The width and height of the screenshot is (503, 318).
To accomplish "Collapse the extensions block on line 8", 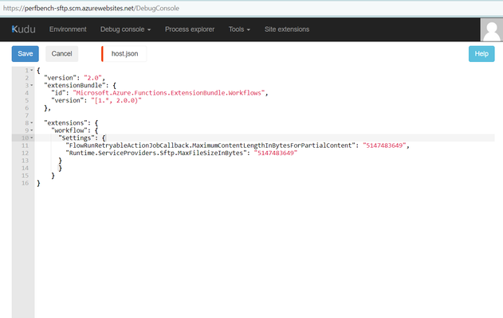I will click(31, 123).
